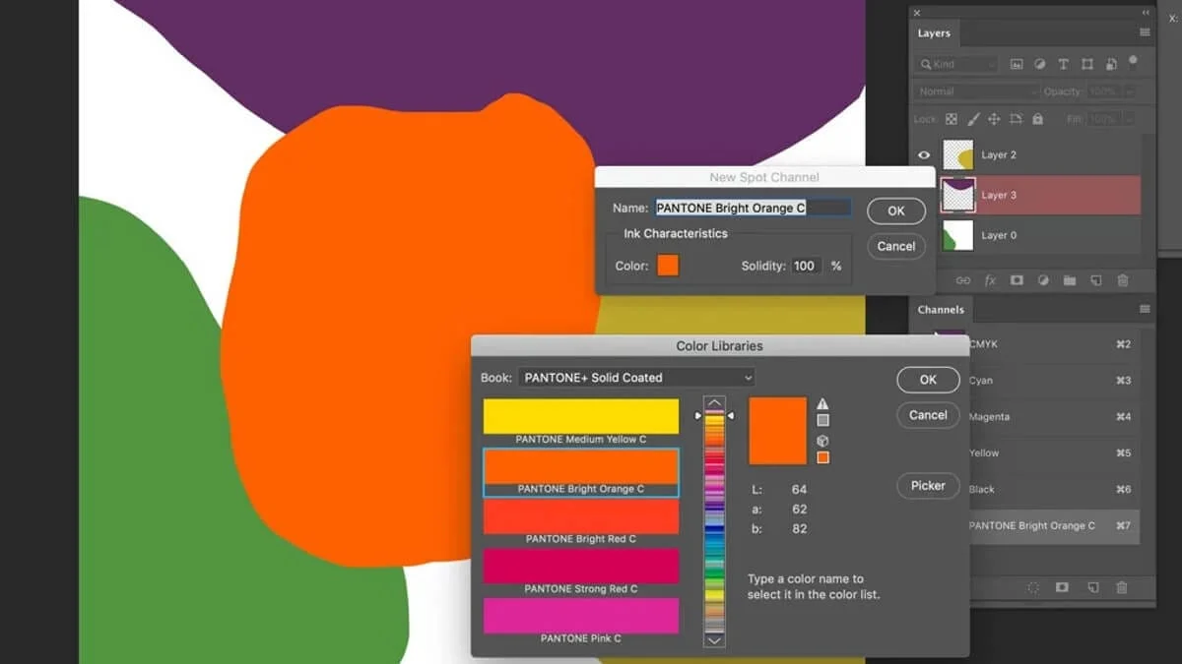Collapse the panel with double-arrow icon
Screen dimensions: 1182x664
pyautogui.click(x=1147, y=13)
